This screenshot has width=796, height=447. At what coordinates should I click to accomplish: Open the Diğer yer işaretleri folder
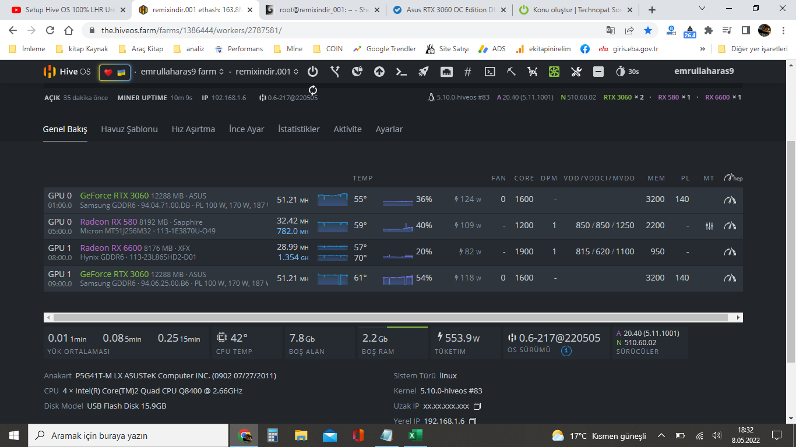753,49
